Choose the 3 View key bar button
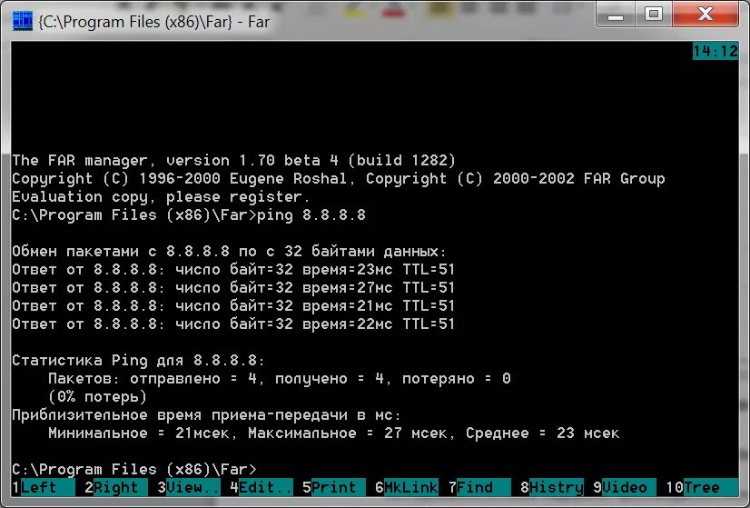This screenshot has width=750, height=508. click(x=189, y=487)
